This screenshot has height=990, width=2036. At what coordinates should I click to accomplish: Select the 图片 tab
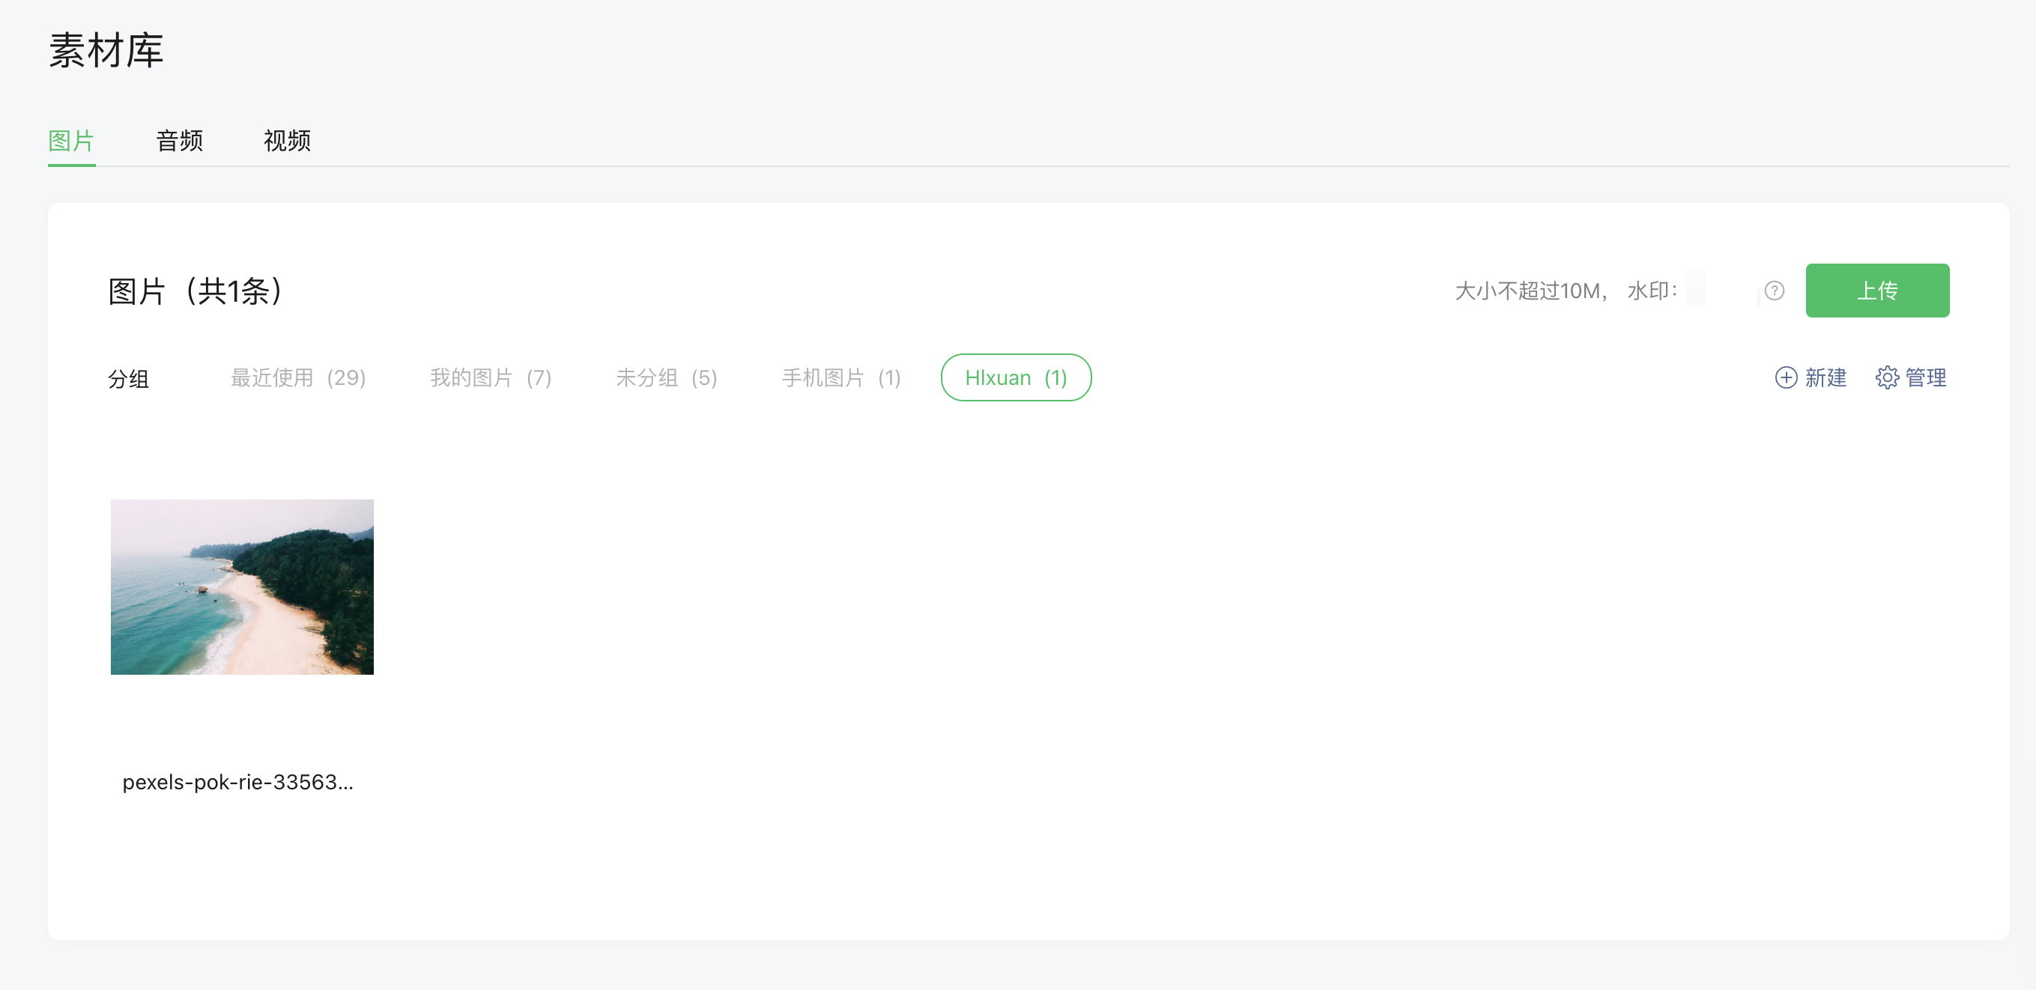pyautogui.click(x=71, y=141)
